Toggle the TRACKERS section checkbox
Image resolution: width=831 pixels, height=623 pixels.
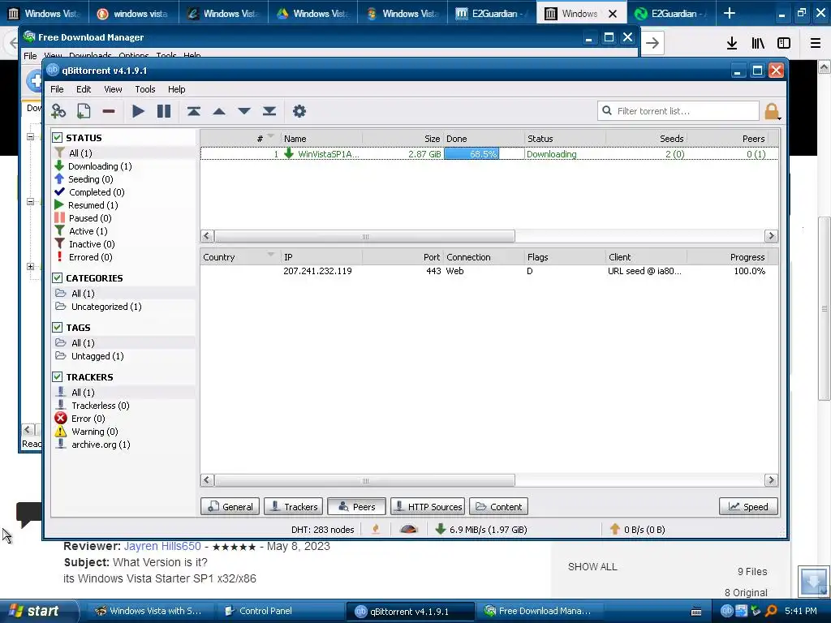(x=58, y=376)
